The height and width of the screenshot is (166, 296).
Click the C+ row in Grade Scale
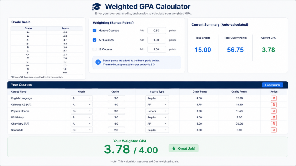[47, 54]
